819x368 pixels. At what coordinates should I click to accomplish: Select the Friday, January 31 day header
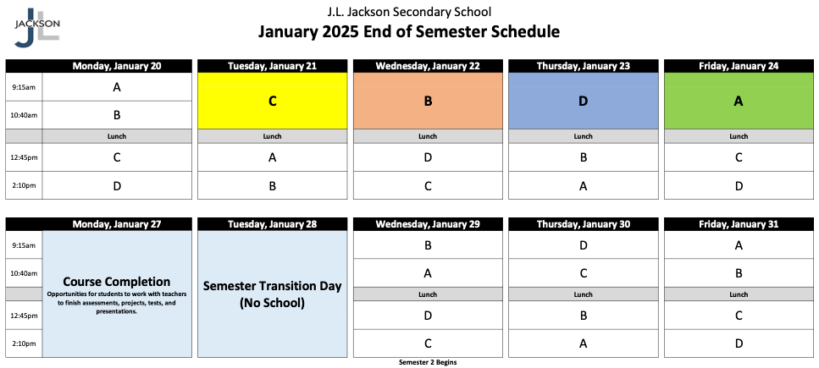coord(739,224)
